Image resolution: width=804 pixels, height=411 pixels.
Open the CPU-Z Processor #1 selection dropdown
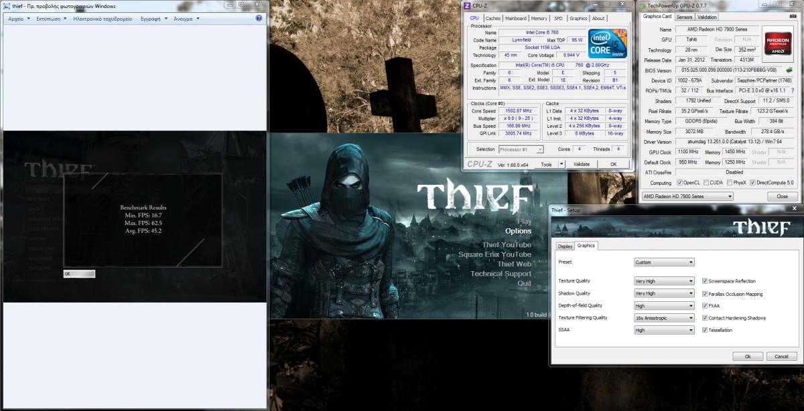pyautogui.click(x=521, y=149)
